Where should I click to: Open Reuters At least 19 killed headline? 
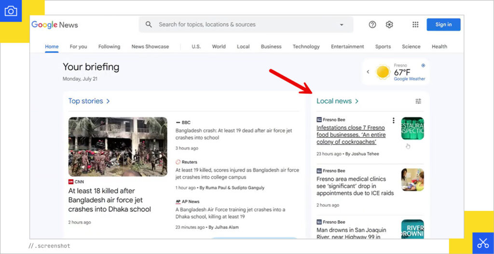237,173
